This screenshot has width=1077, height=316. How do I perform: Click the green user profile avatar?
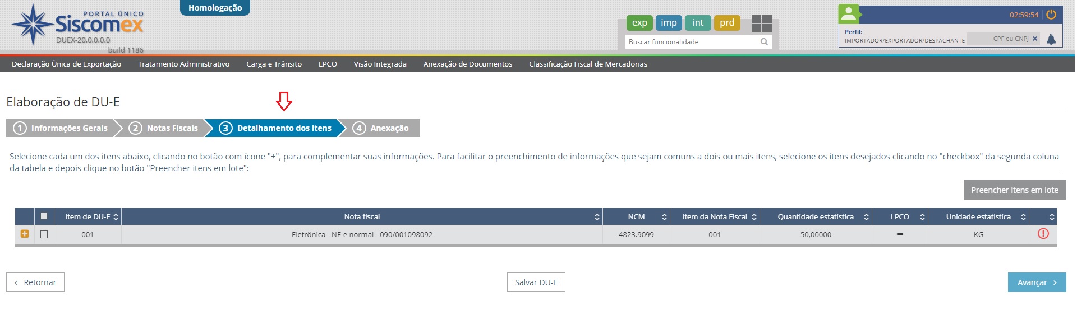pos(849,14)
